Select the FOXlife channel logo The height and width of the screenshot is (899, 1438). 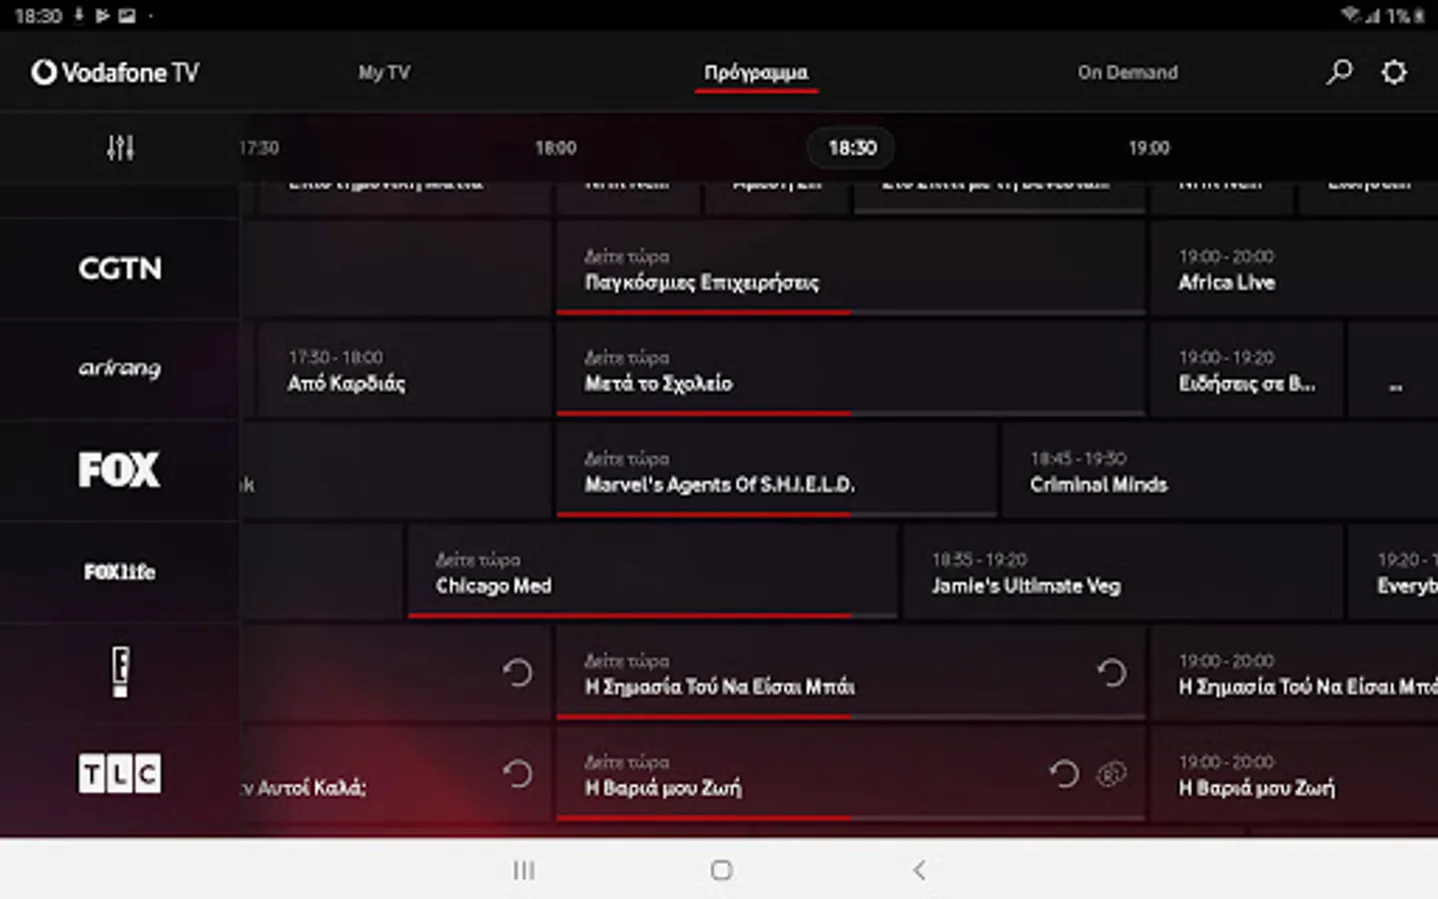(x=120, y=571)
